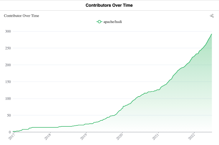Click the 100 y-axis label

click(x=8, y=99)
